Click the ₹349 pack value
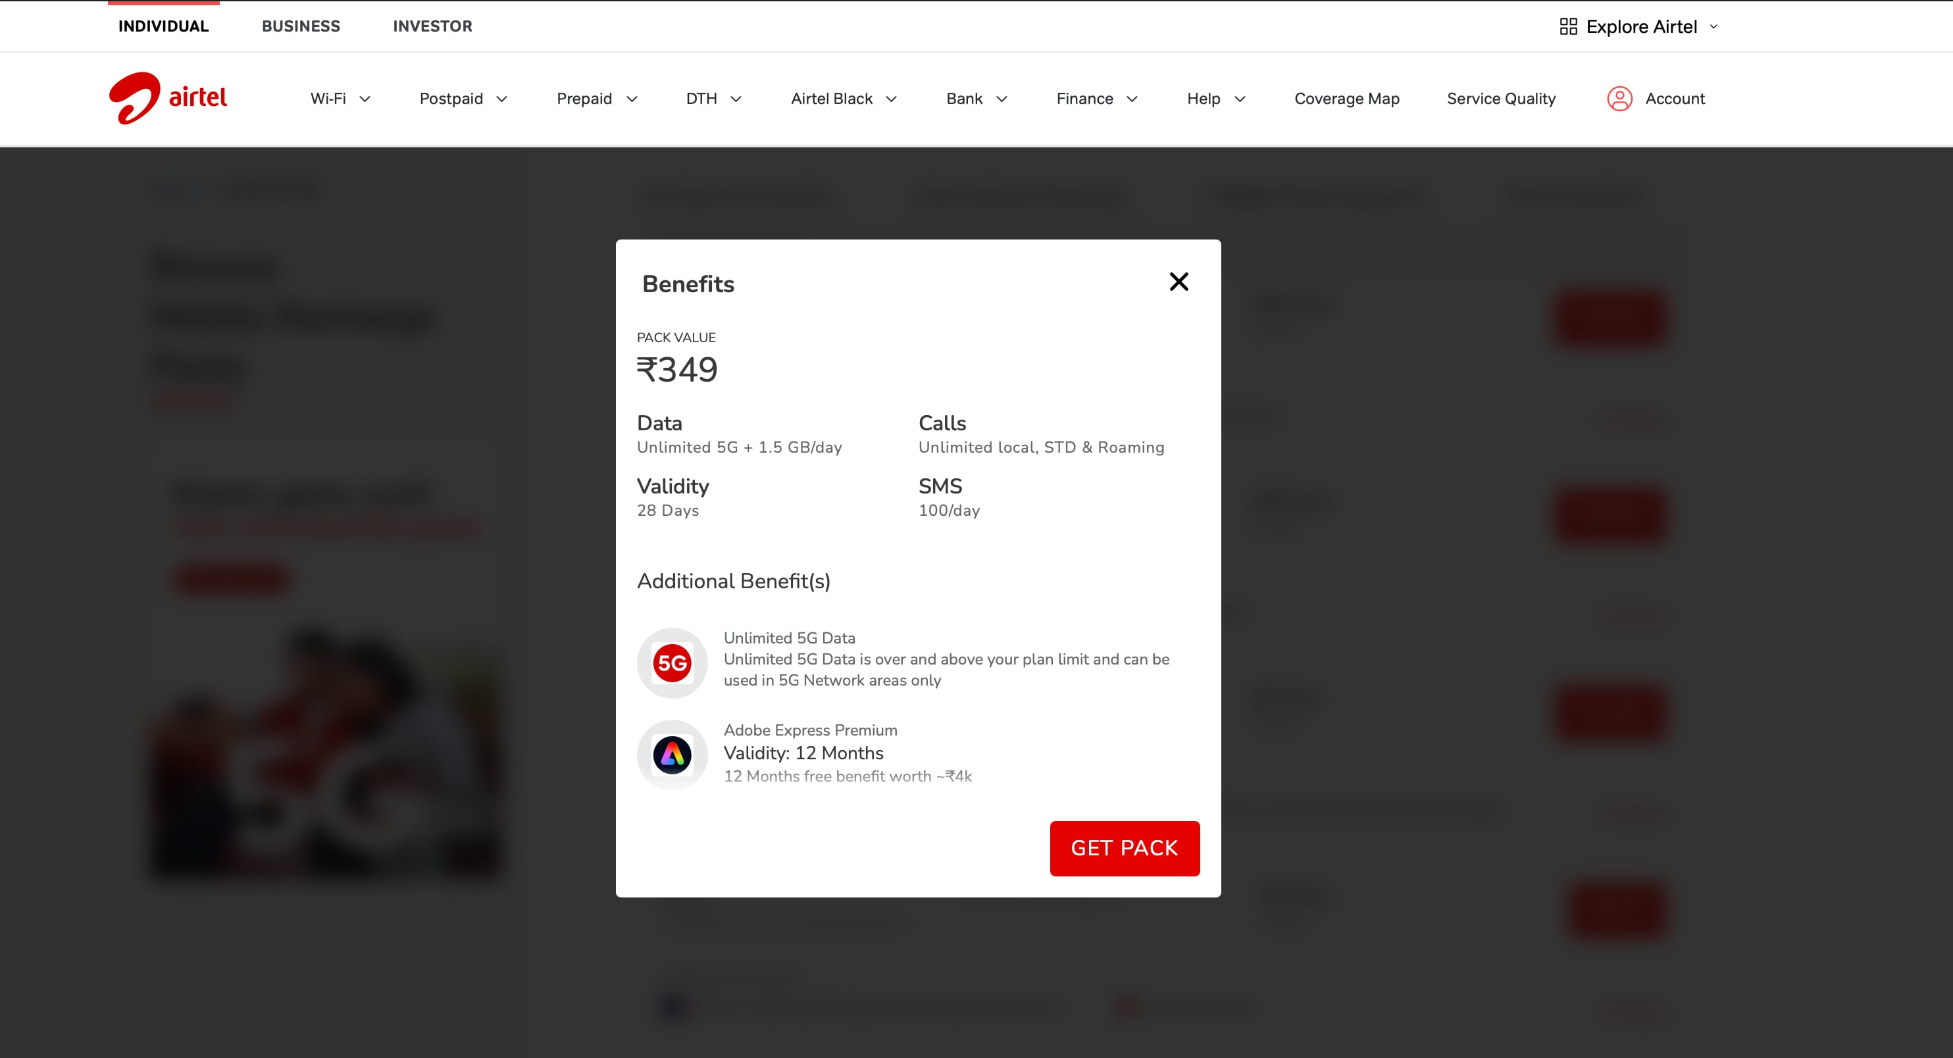1953x1058 pixels. pos(677,370)
